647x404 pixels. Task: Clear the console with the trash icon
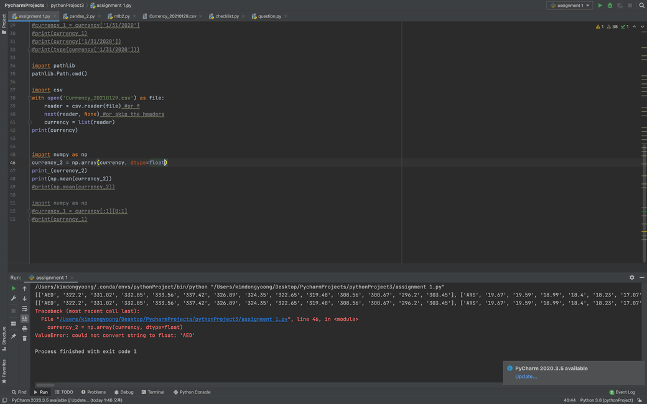click(24, 338)
